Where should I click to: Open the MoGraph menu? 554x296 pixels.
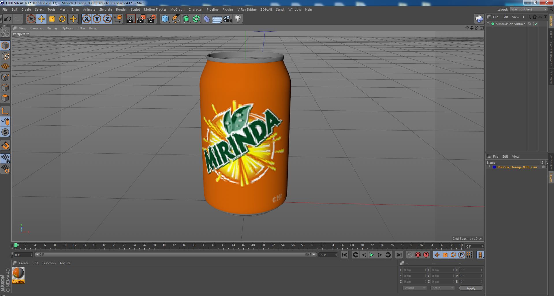tap(177, 10)
